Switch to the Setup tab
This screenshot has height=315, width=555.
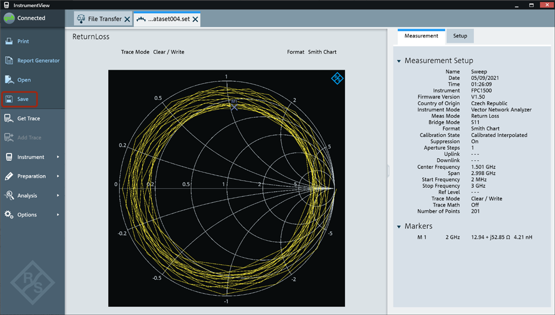click(x=460, y=36)
